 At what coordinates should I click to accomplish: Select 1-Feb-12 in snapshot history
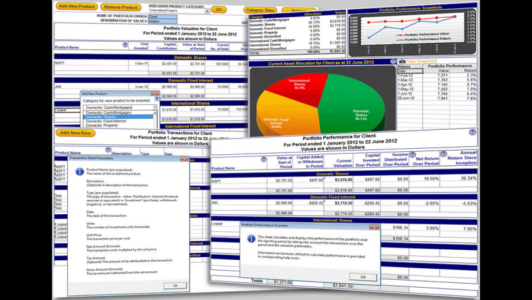pos(405,75)
